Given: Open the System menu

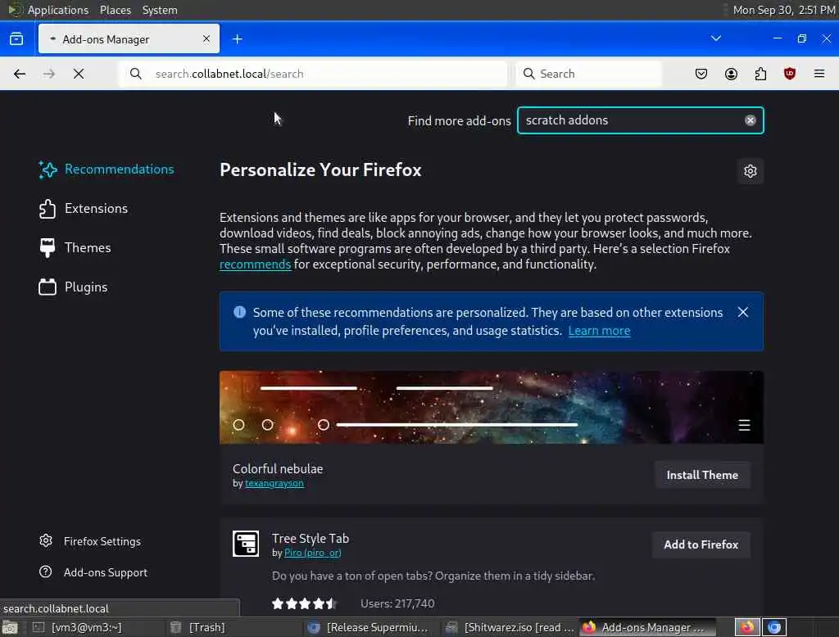Looking at the screenshot, I should (160, 10).
